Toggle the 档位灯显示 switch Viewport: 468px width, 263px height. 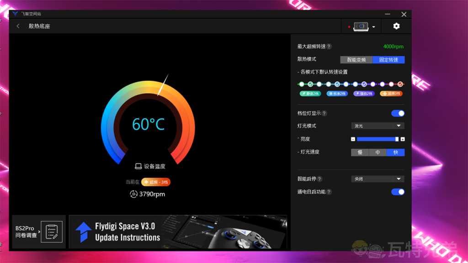click(x=398, y=113)
